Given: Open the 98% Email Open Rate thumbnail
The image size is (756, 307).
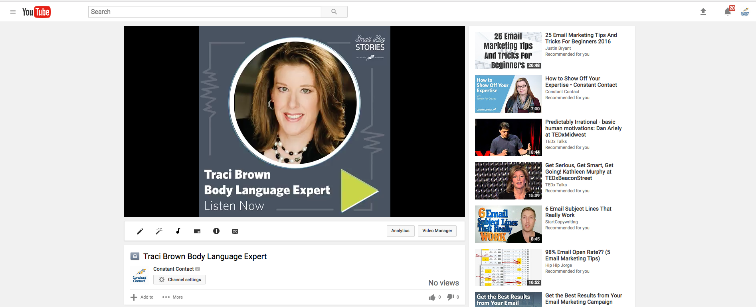Looking at the screenshot, I should pyautogui.click(x=509, y=268).
